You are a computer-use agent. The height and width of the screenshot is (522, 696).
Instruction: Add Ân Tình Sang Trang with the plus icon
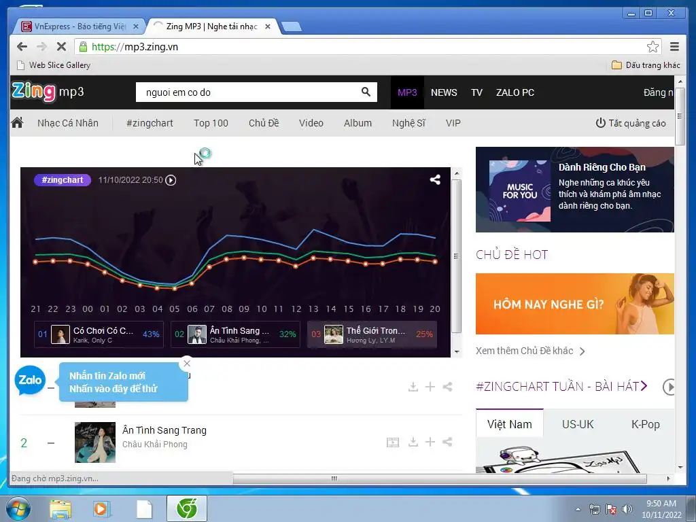click(430, 442)
